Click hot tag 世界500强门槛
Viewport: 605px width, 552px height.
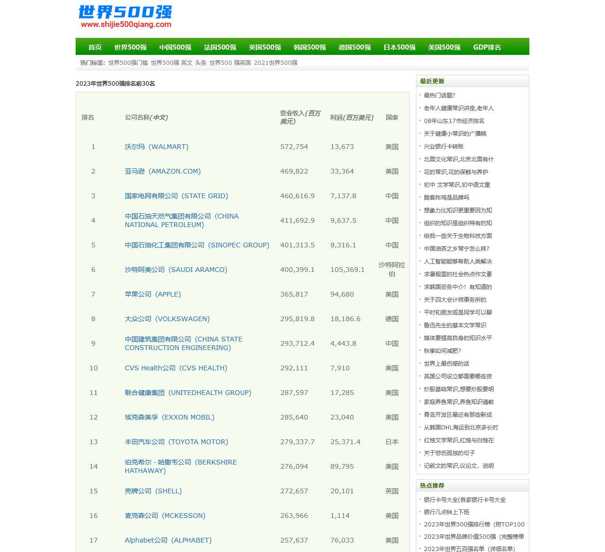(128, 62)
